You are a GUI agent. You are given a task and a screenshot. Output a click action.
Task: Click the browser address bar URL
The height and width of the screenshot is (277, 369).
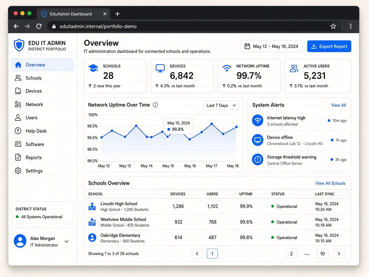tap(98, 26)
